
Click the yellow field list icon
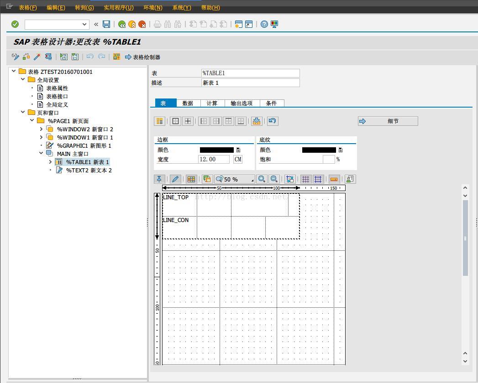(116, 57)
